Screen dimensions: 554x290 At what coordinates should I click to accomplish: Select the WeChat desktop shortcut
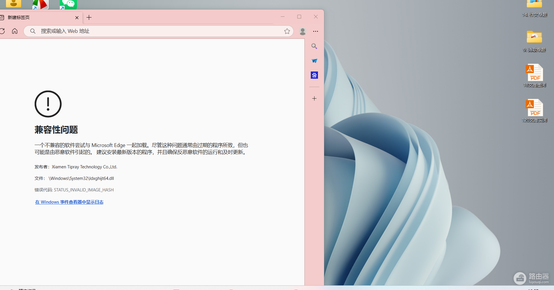(68, 4)
